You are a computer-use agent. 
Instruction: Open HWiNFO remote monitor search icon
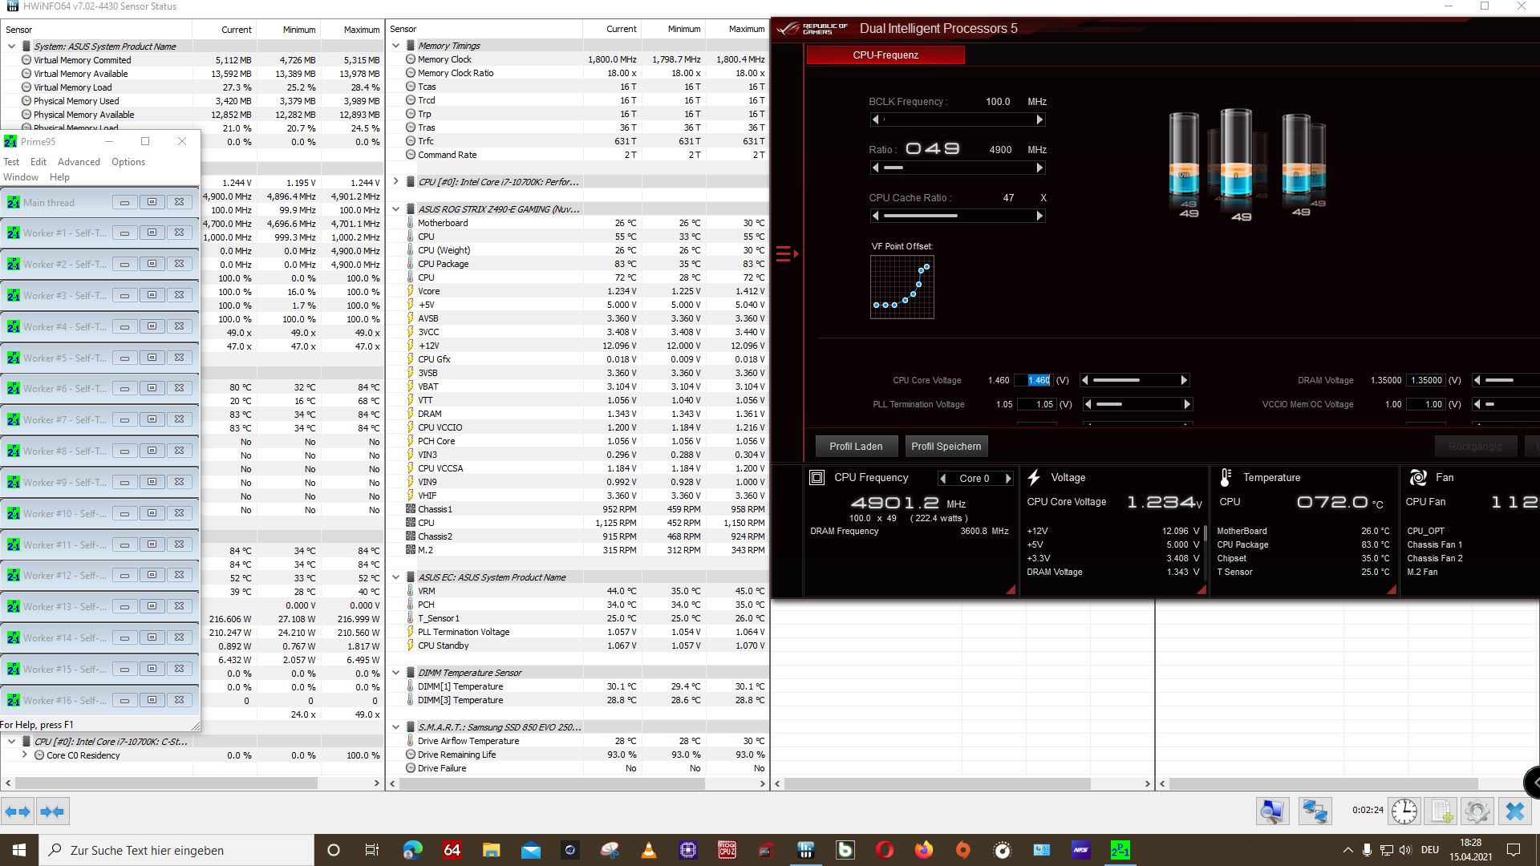point(1272,811)
